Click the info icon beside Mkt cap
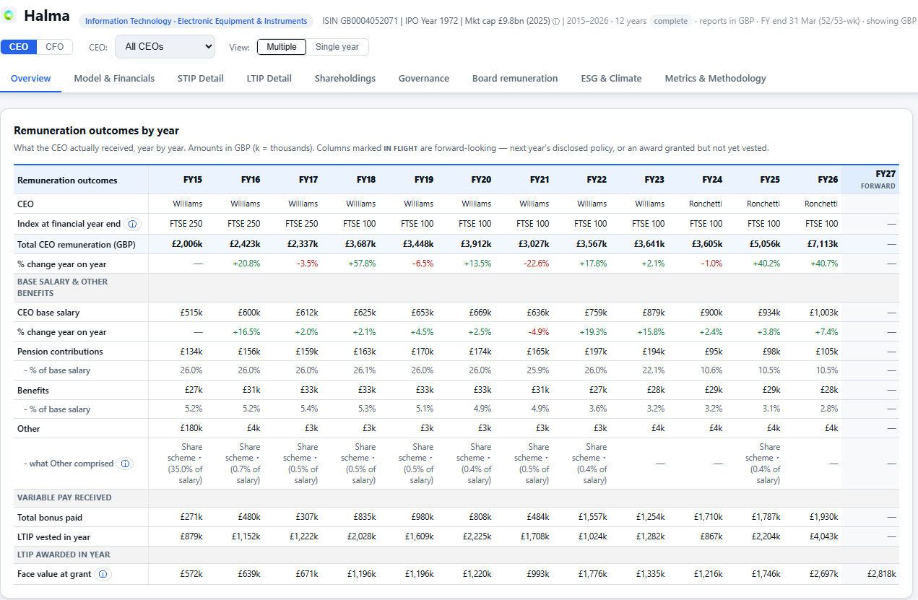This screenshot has height=600, width=918. coord(556,22)
